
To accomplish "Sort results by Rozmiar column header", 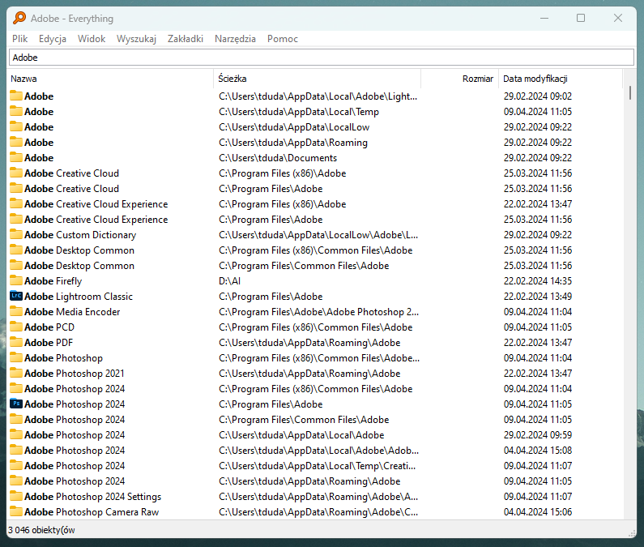I will tap(459, 79).
